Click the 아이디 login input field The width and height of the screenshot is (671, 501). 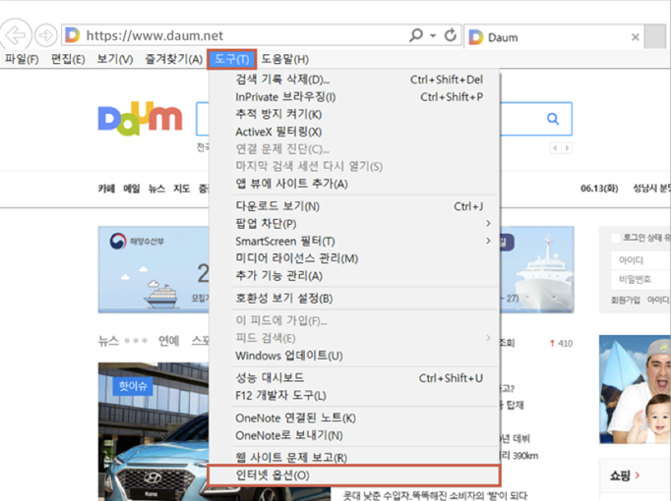[x=640, y=260]
